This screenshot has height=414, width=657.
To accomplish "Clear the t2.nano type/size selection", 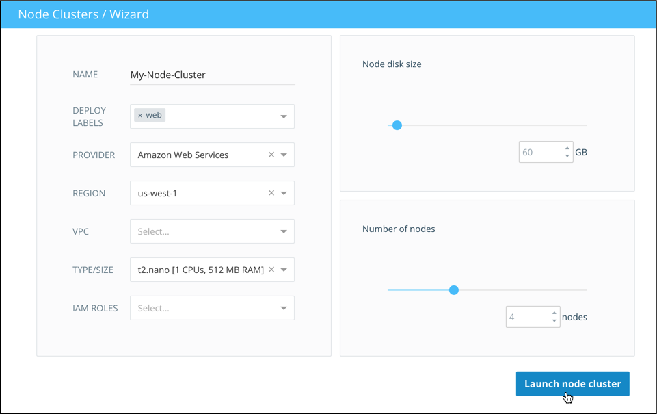I will 271,270.
